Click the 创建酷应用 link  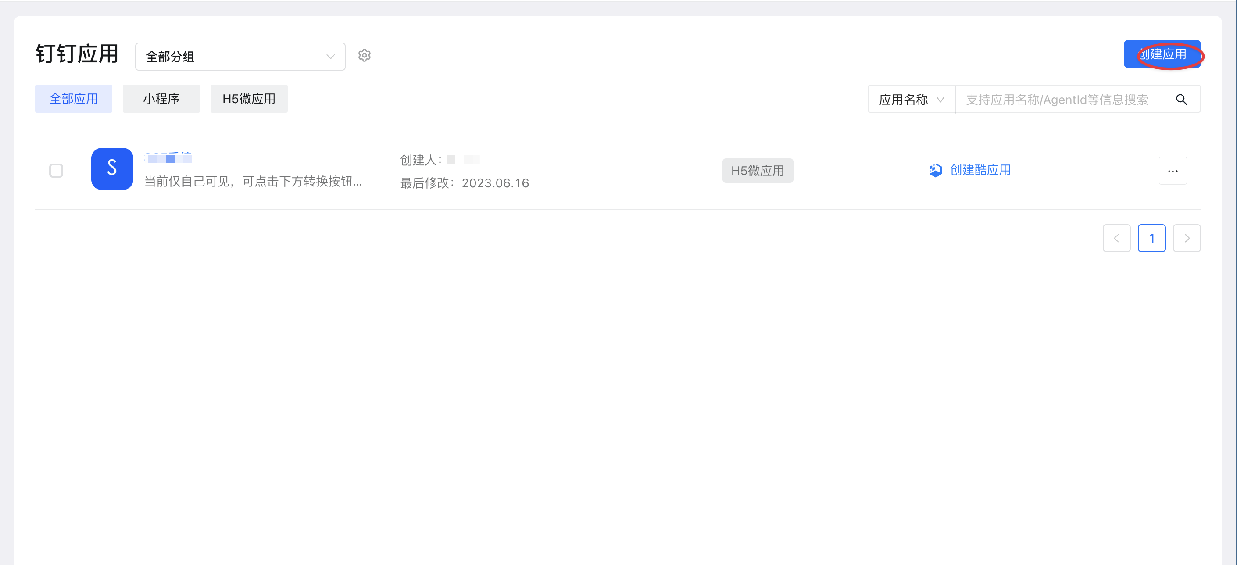(980, 170)
